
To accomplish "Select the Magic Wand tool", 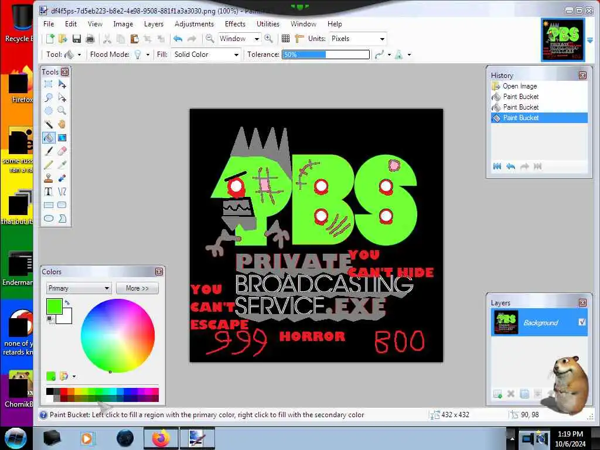I will [49, 124].
